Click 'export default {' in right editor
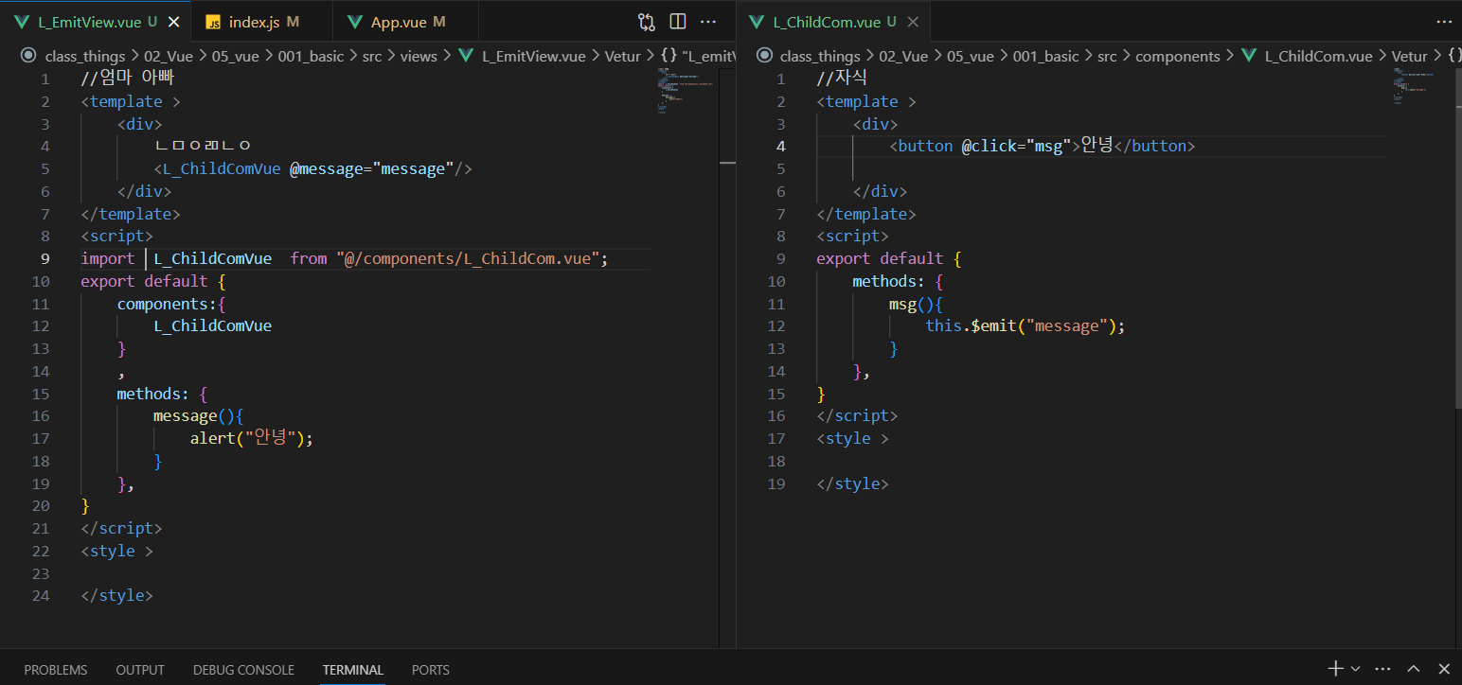 888,258
